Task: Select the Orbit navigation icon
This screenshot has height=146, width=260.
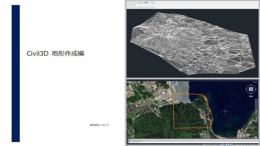Action: [139, 3]
